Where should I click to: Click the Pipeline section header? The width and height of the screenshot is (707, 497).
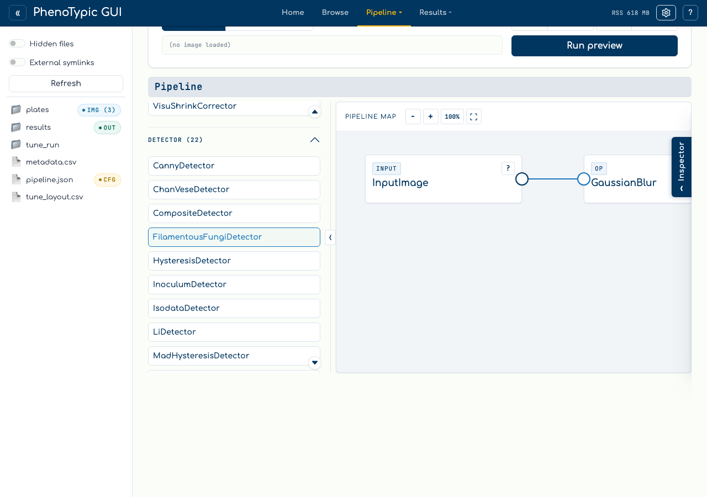pos(420,87)
